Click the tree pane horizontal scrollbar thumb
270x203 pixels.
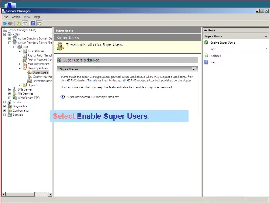[x=20, y=194]
